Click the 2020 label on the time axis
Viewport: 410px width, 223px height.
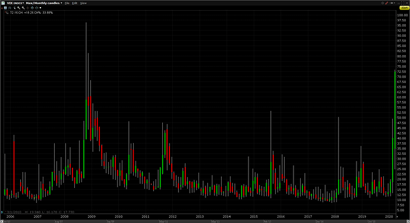389,216
